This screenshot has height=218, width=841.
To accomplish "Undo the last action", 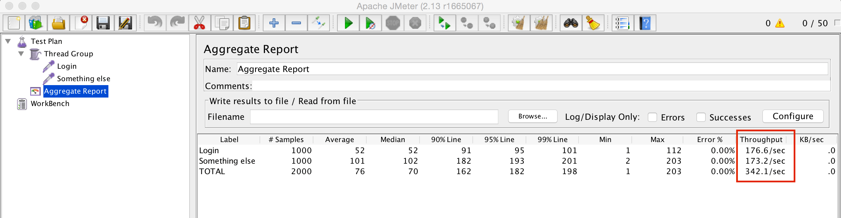I will point(155,23).
